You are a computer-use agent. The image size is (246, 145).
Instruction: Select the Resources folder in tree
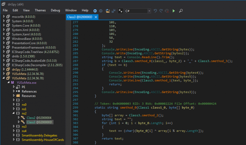coord(29,96)
